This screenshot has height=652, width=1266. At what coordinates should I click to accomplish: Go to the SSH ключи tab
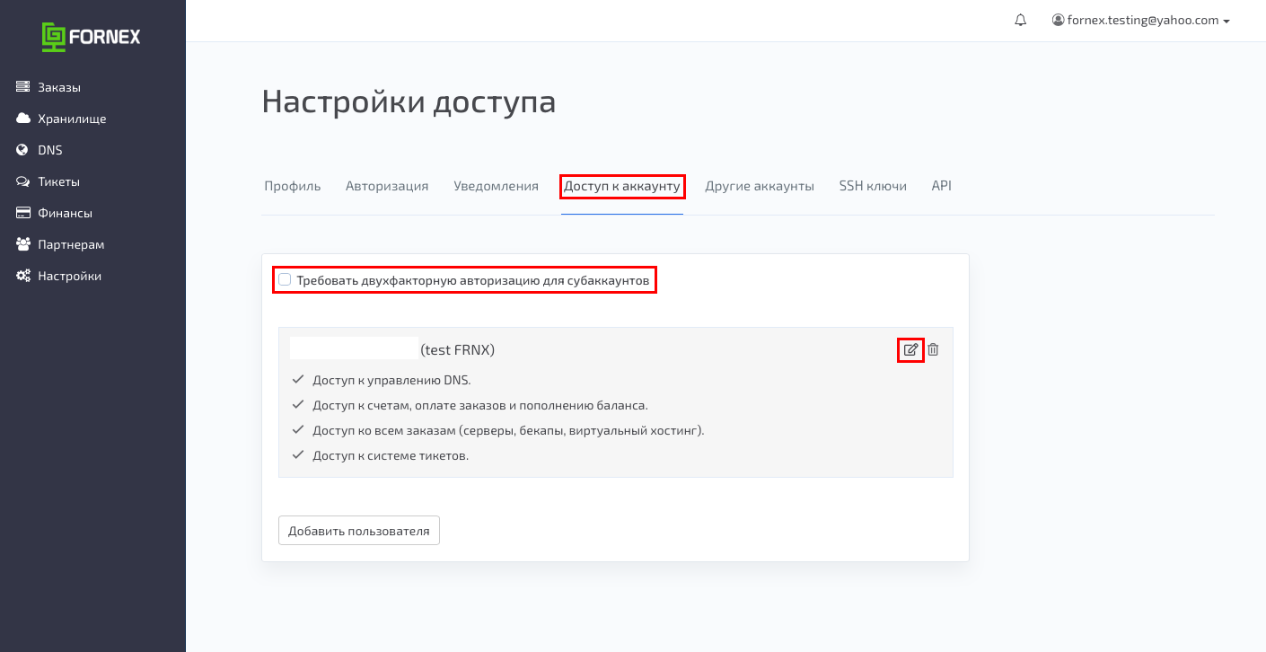point(873,186)
